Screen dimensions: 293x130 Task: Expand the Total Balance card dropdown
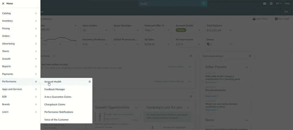click(230, 30)
